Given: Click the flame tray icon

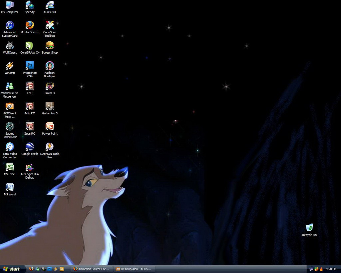Looking at the screenshot, I should click(321, 269).
